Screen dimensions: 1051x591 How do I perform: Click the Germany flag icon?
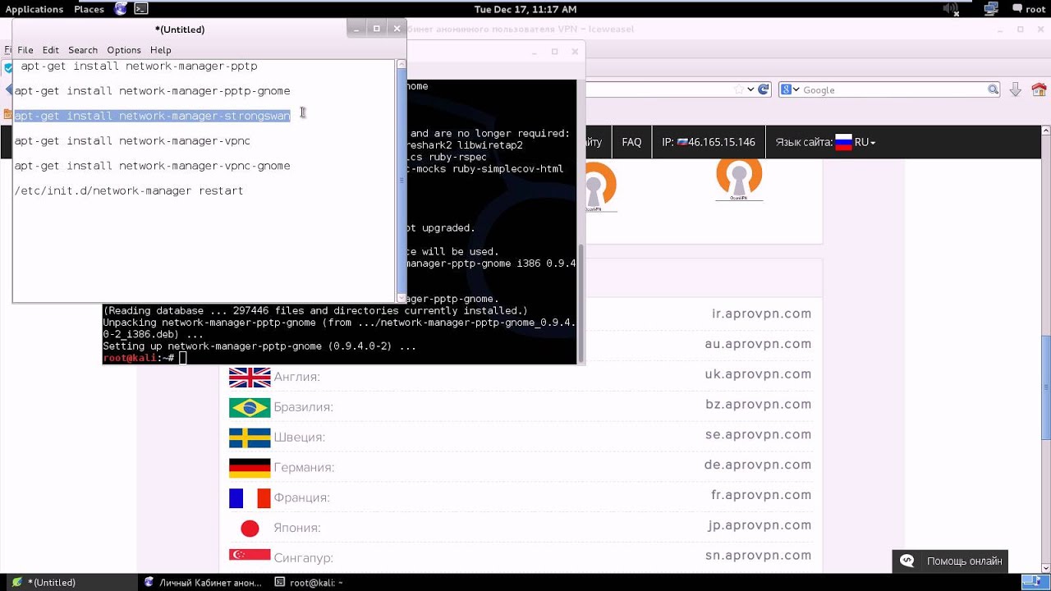coord(250,468)
